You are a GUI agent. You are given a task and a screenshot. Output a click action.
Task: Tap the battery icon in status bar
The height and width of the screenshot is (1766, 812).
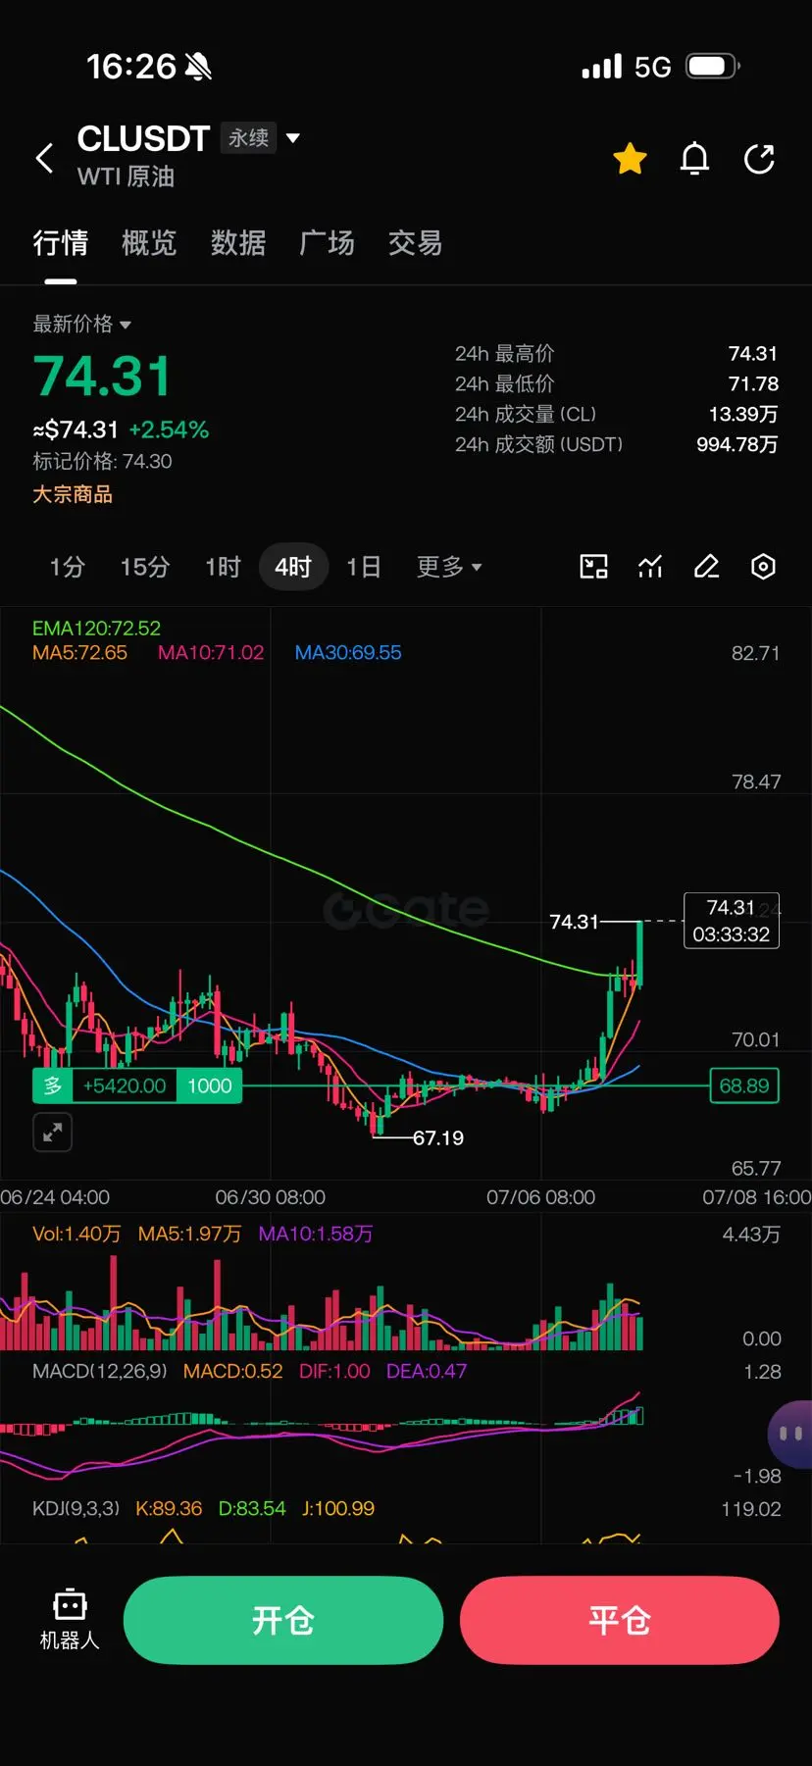coord(713,67)
